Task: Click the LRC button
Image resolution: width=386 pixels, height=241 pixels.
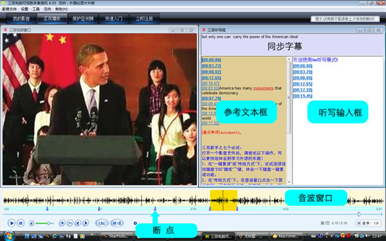Action: [102, 223]
